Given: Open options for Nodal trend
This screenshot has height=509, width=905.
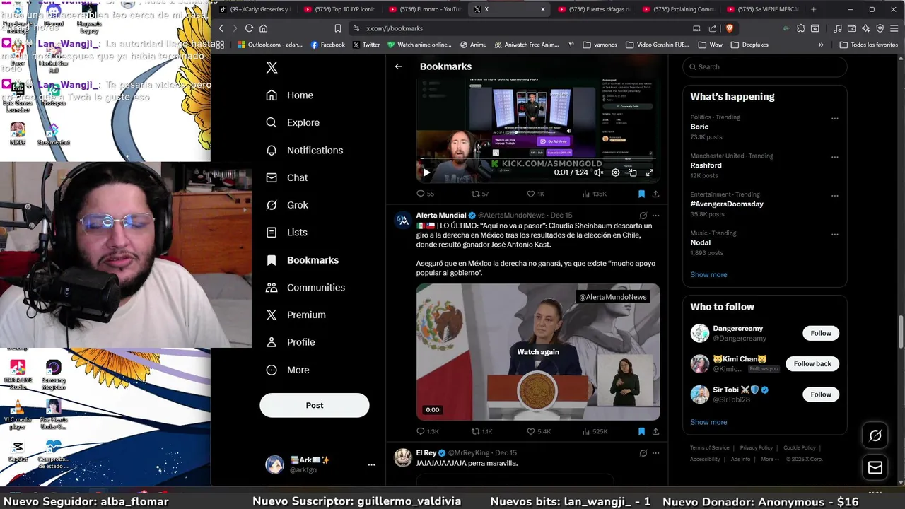Looking at the screenshot, I should click(x=835, y=235).
